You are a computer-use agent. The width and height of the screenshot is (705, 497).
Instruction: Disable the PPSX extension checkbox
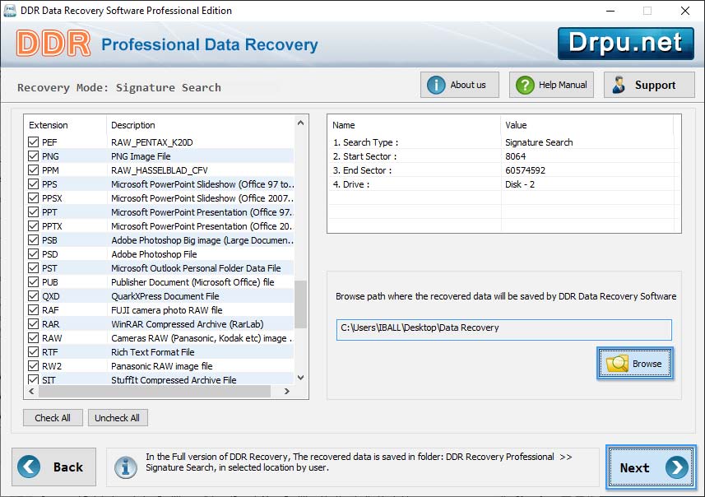[33, 198]
